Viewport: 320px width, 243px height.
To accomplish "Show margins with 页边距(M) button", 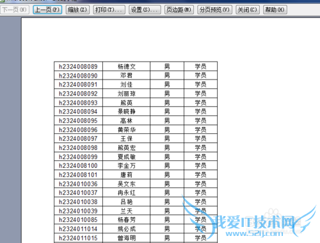I will tap(179, 10).
